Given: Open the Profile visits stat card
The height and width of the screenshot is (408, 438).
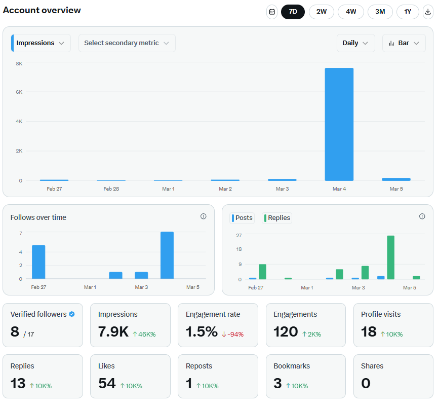Looking at the screenshot, I should point(393,325).
